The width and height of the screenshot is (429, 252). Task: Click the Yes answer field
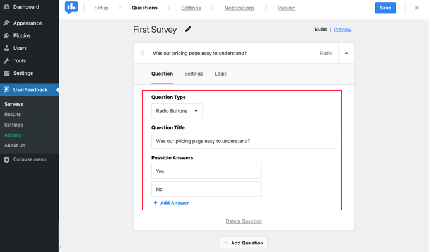[206, 171]
